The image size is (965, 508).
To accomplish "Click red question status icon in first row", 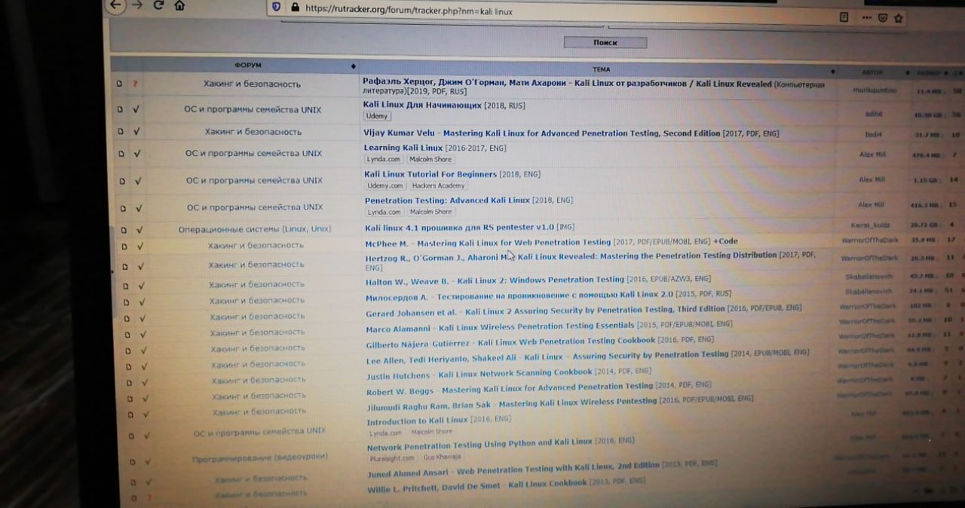I will pos(135,84).
